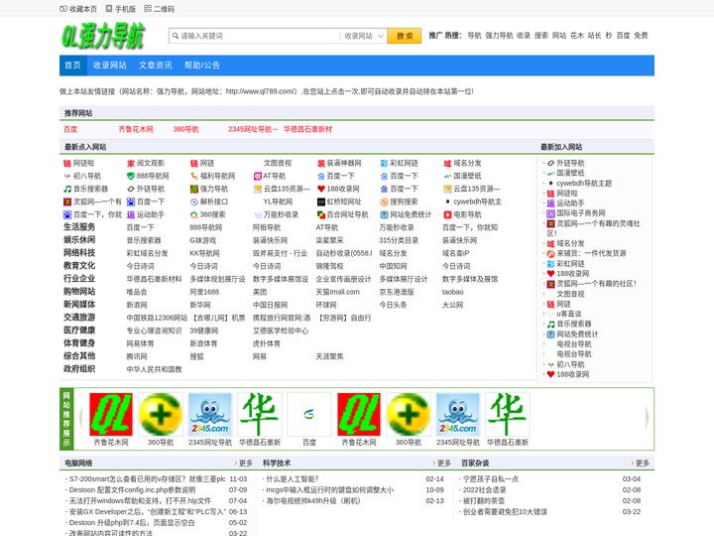714x536 pixels.
Task: Click the 收藏本页 bookmark icon
Action: 63,9
